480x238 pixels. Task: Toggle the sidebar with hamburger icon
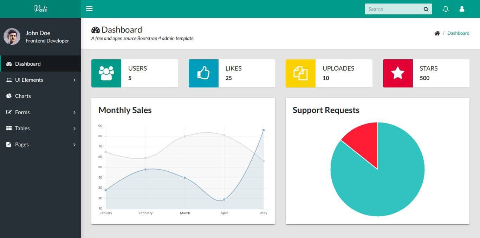pos(89,9)
